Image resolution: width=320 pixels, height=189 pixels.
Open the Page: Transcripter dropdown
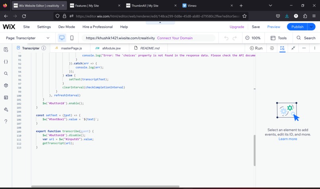28,38
